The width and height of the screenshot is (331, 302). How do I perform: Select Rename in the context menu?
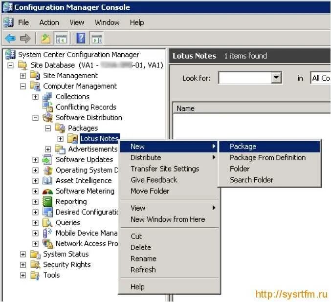point(169,259)
